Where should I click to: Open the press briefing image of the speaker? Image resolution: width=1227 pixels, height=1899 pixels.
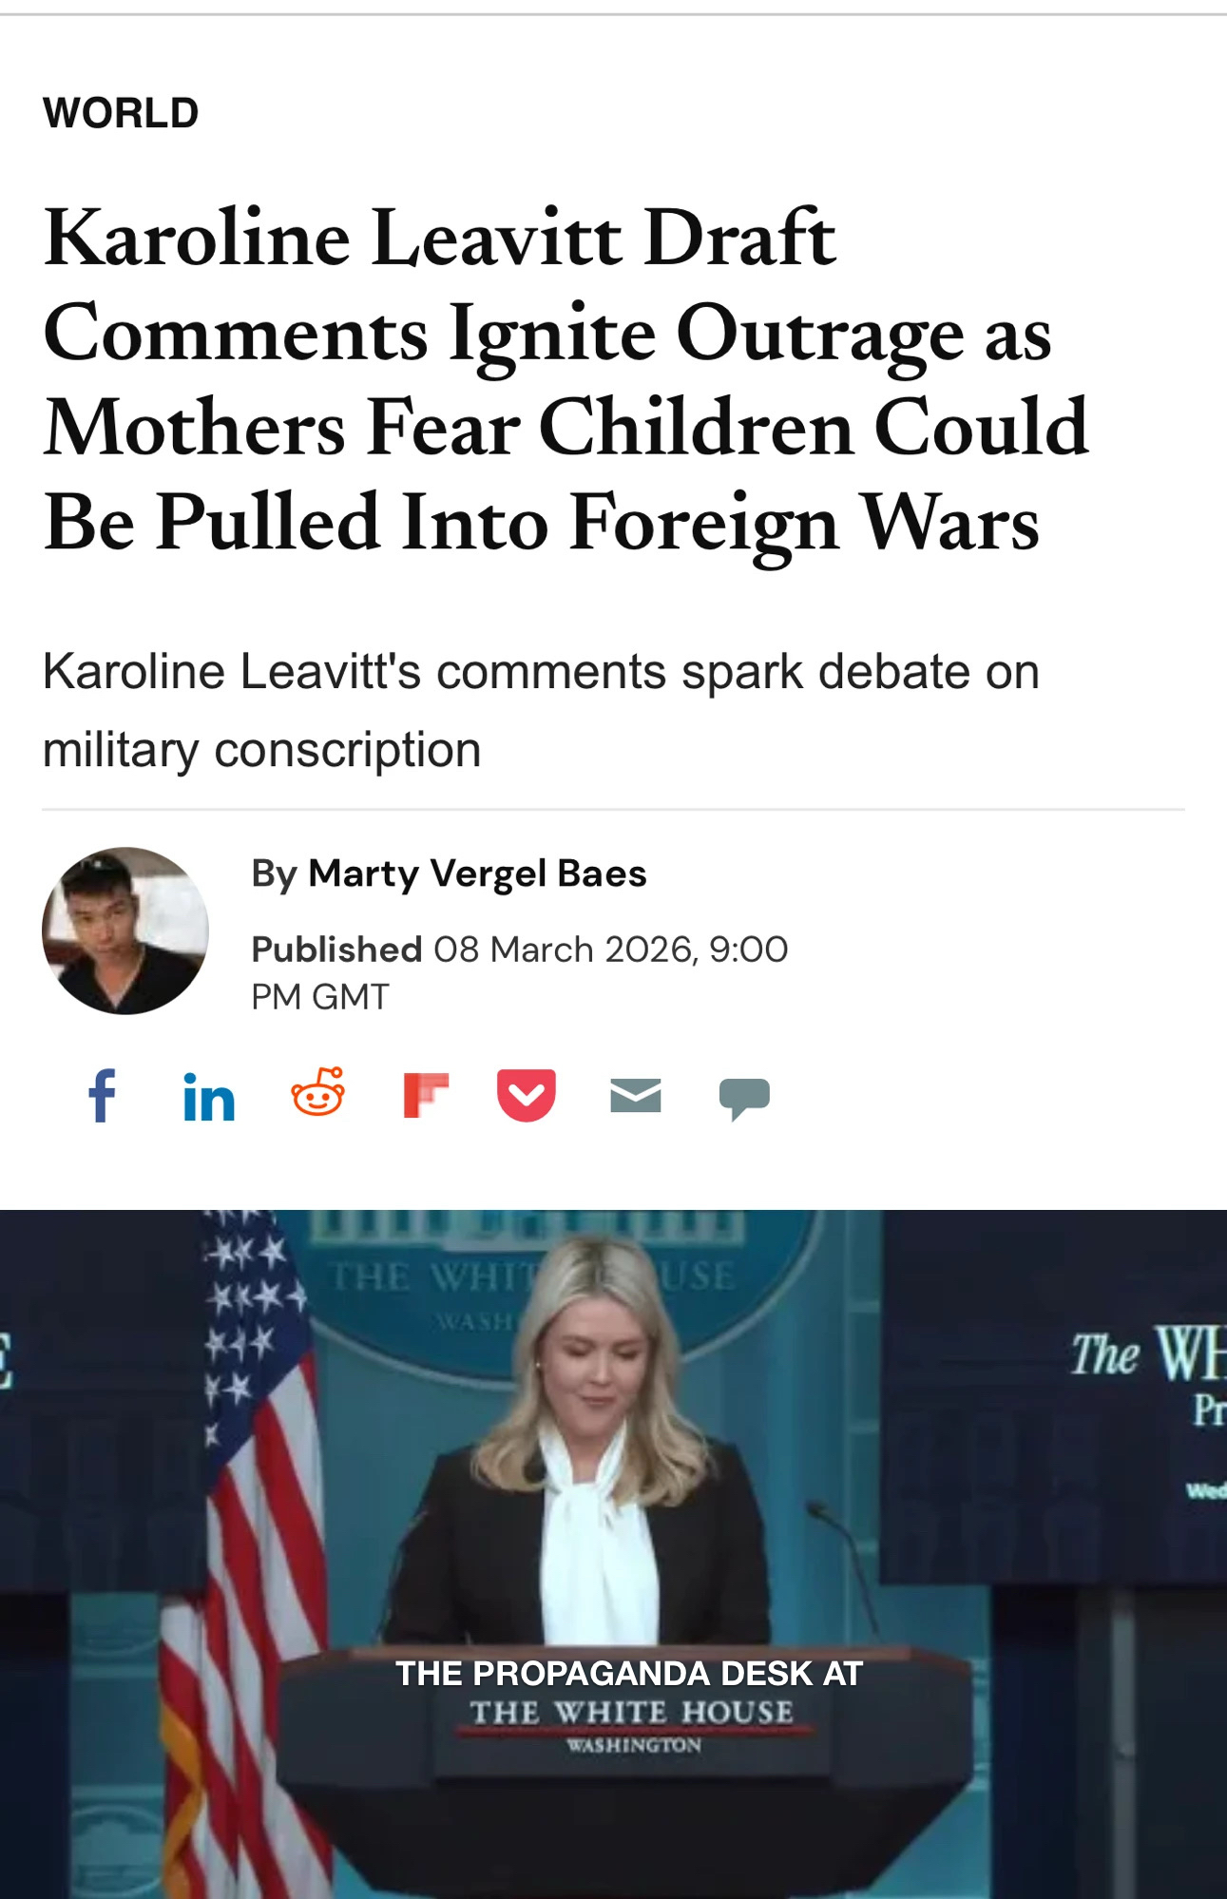pos(613,1554)
